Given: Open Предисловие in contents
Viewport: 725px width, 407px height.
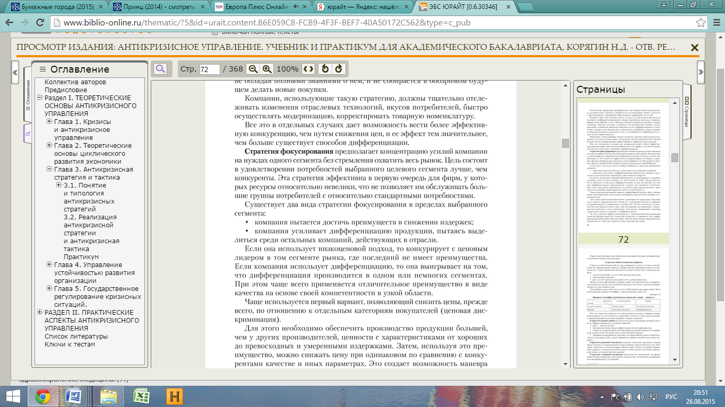Looking at the screenshot, I should (66, 90).
